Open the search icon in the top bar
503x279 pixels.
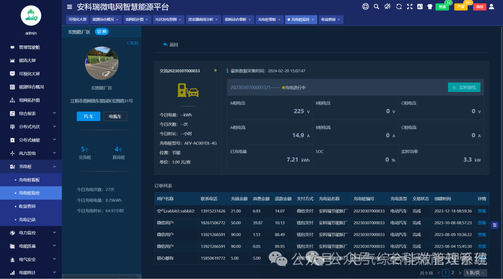tap(376, 7)
